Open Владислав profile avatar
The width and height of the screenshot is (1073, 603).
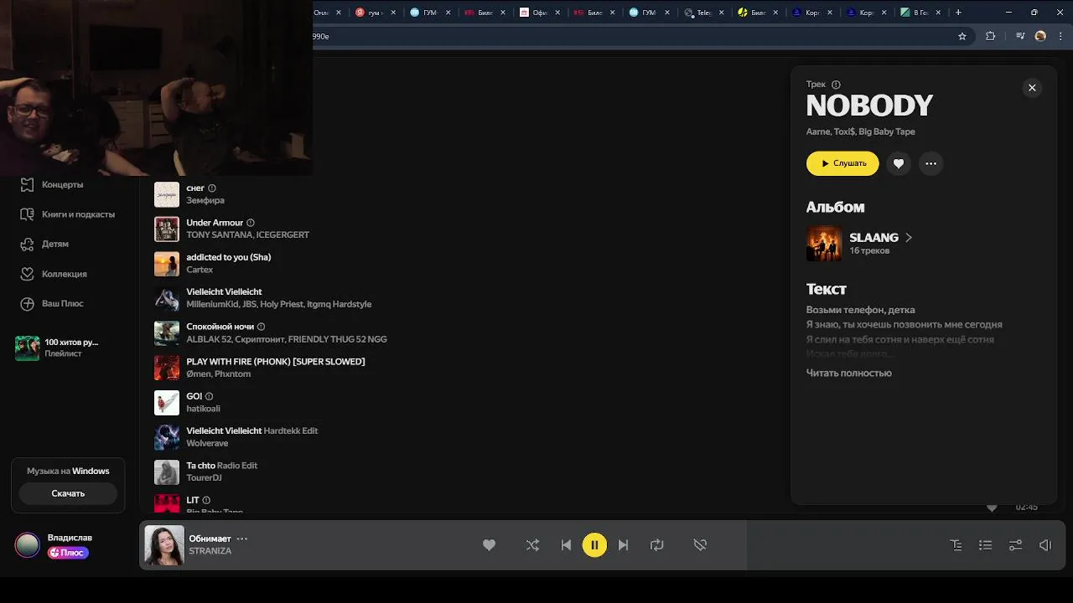click(27, 545)
